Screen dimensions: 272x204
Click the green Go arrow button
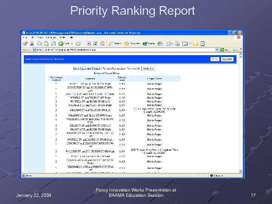click(222, 50)
